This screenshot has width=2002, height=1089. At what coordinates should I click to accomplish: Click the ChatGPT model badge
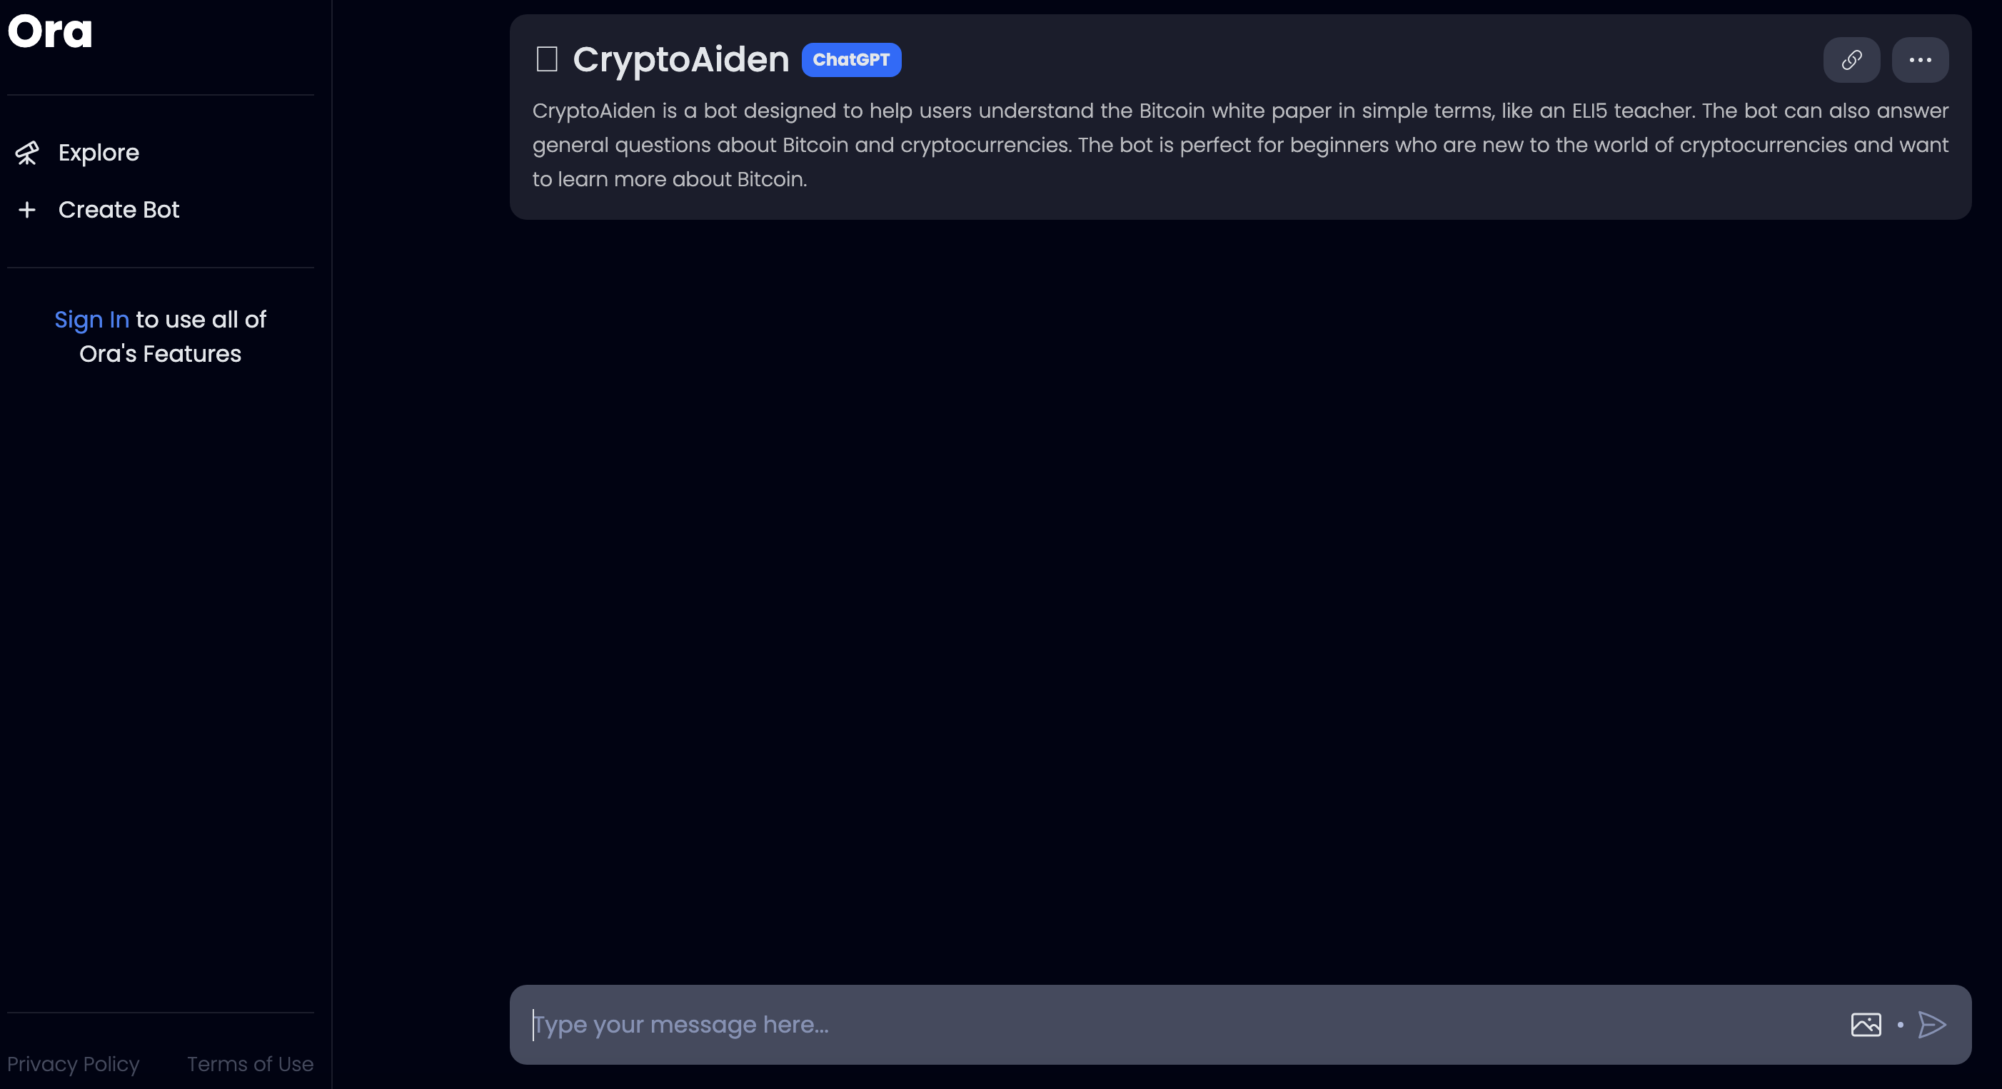[x=851, y=60]
